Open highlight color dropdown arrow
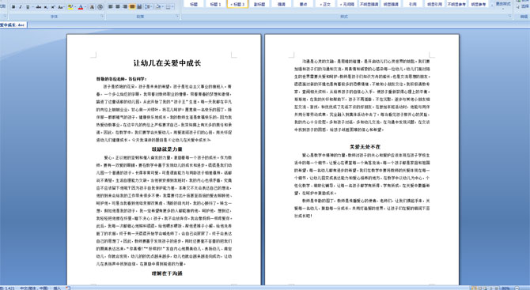The image size is (530, 290). point(75,7)
